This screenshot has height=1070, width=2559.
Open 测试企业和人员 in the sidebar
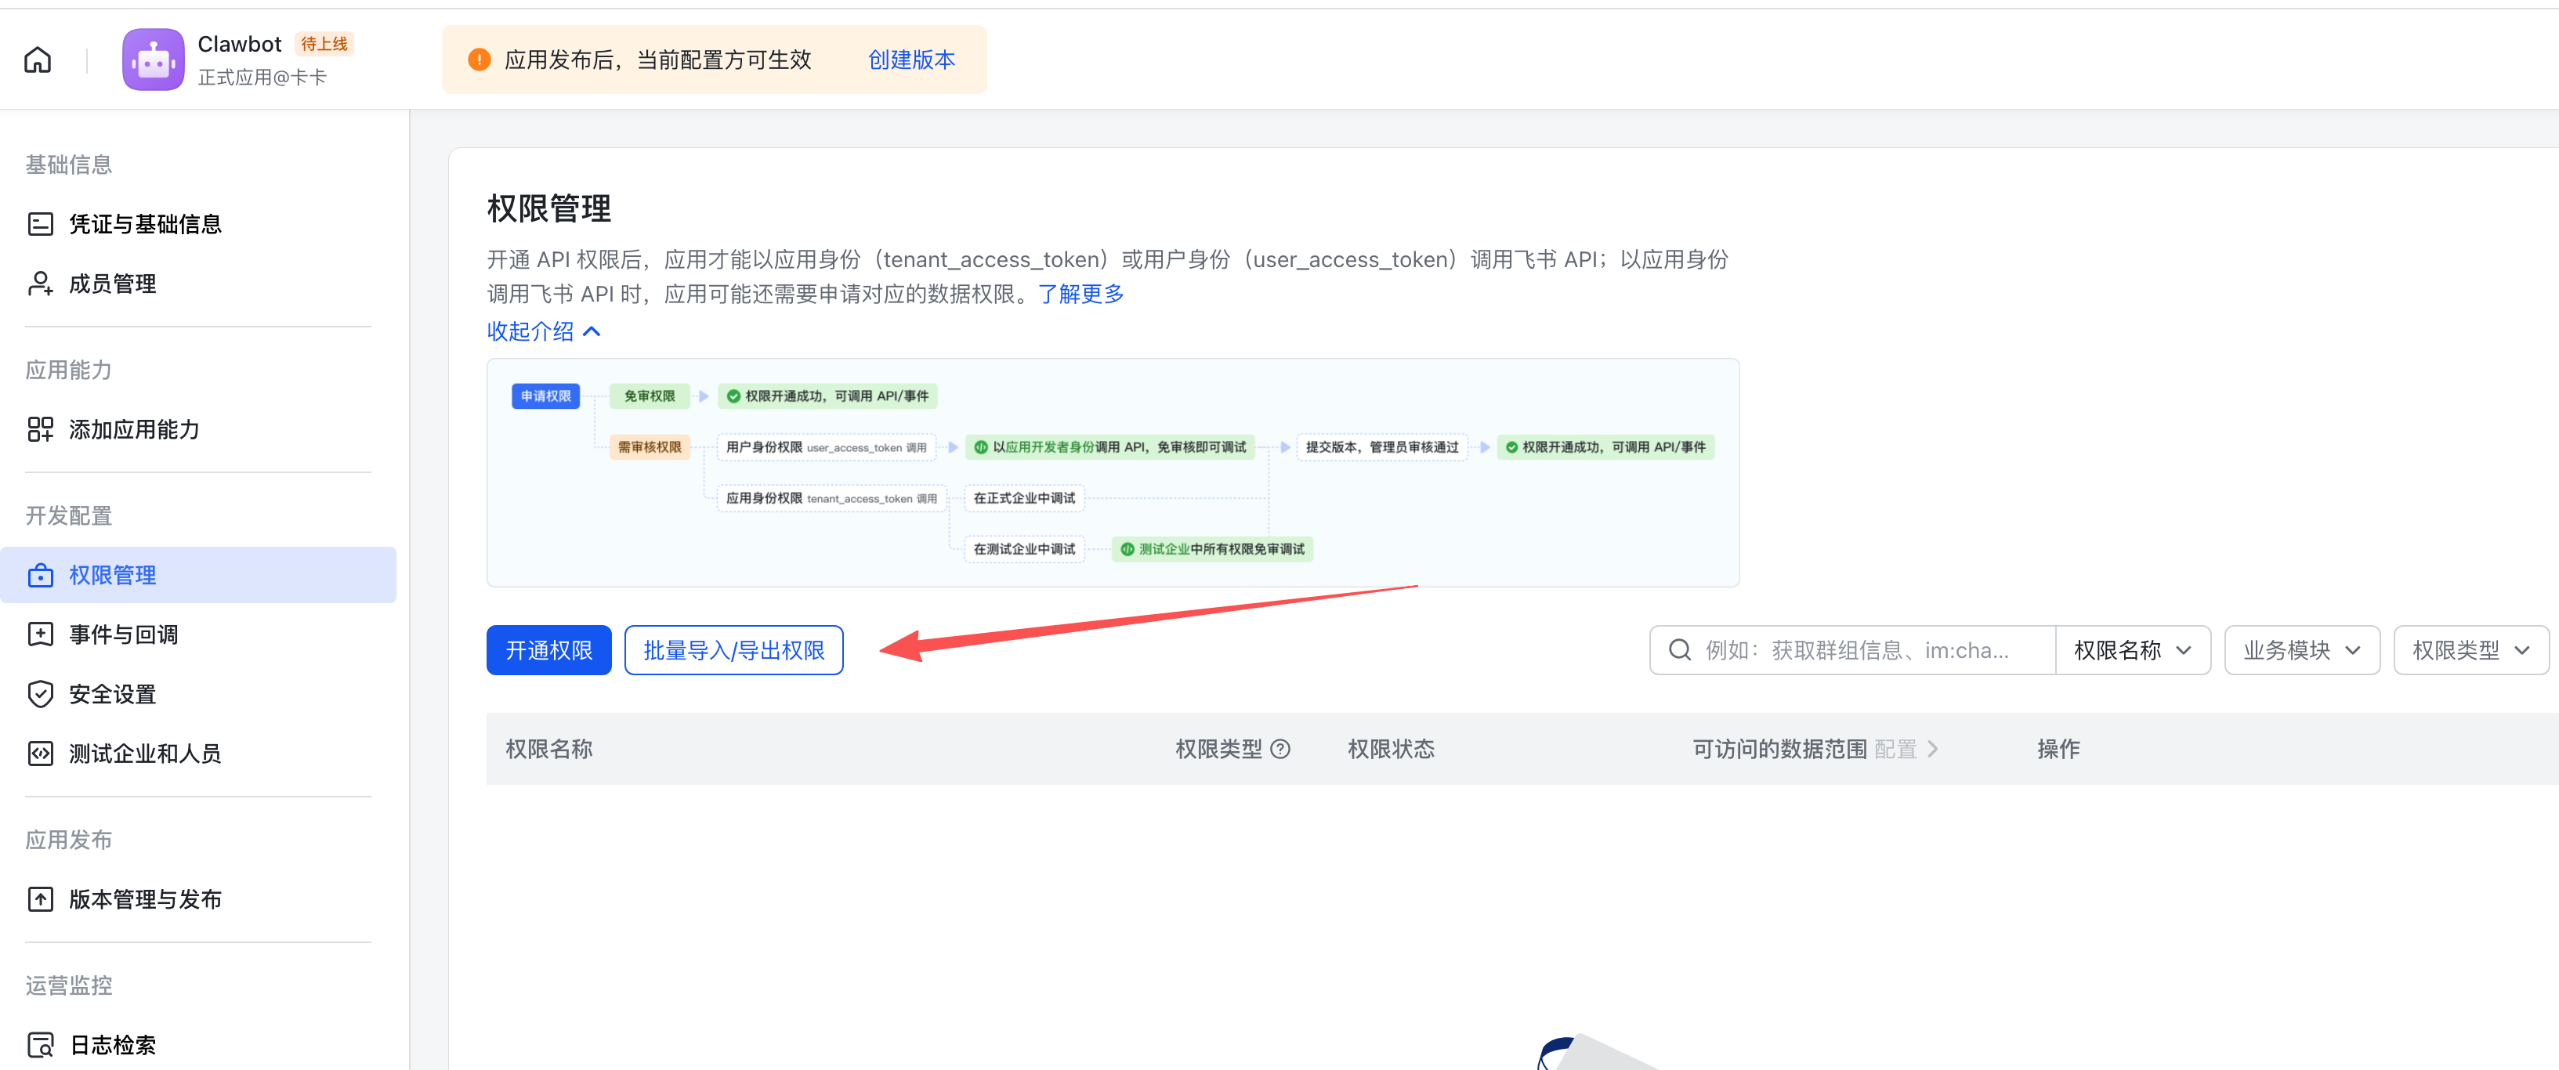click(x=144, y=753)
